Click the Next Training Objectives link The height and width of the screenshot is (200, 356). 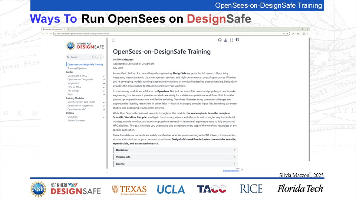[x=231, y=171]
